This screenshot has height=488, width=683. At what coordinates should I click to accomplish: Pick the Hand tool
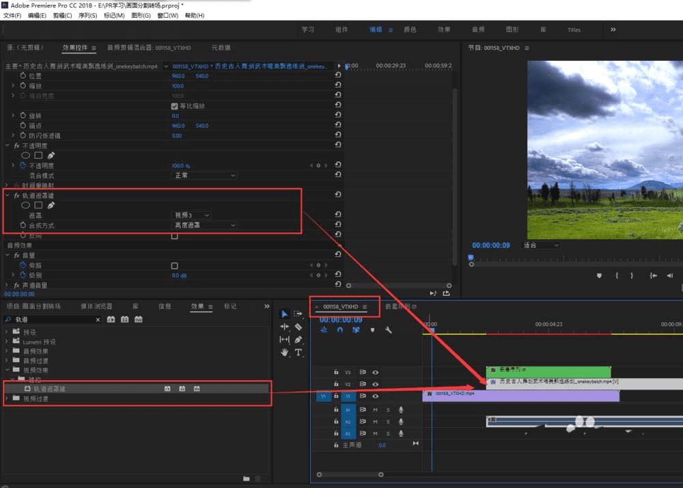coord(284,352)
